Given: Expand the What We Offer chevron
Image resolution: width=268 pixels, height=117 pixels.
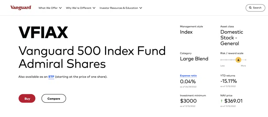Looking at the screenshot, I should pyautogui.click(x=60, y=8).
